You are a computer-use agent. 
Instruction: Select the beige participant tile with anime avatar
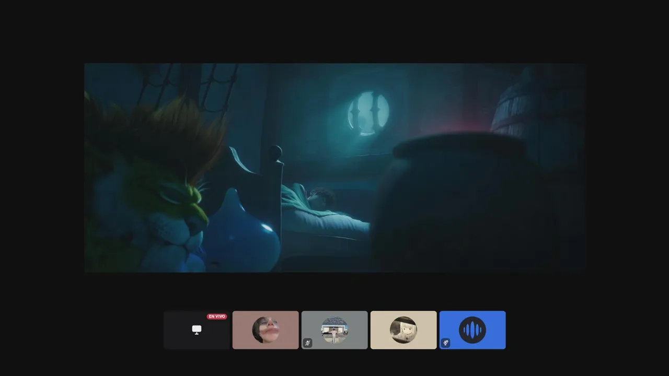point(403,330)
